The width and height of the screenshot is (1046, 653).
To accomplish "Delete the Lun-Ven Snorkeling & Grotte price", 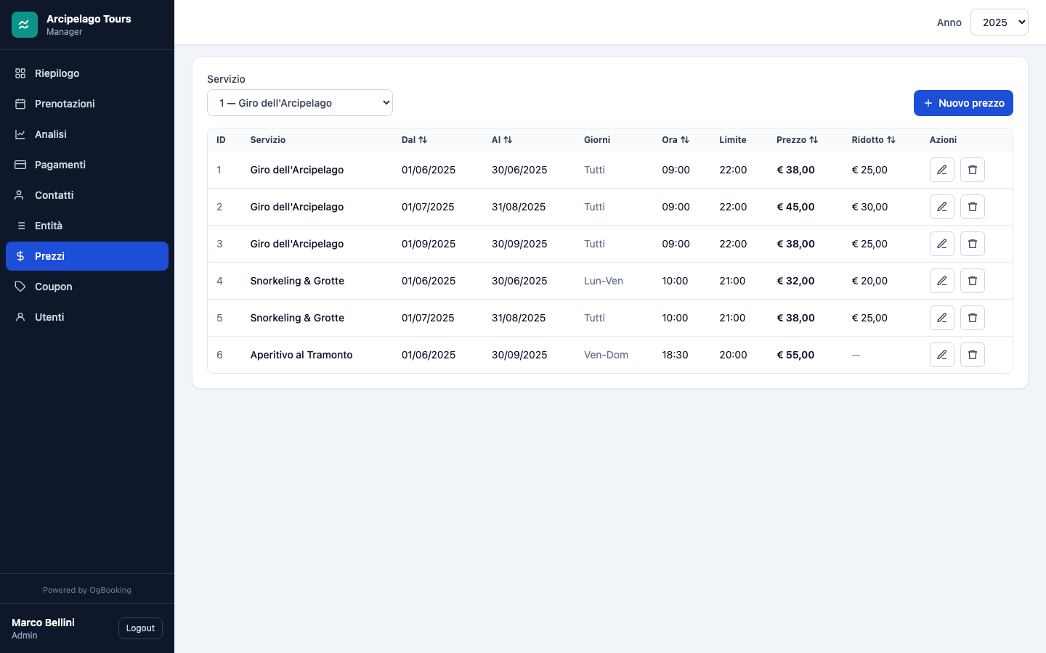I will click(x=973, y=281).
